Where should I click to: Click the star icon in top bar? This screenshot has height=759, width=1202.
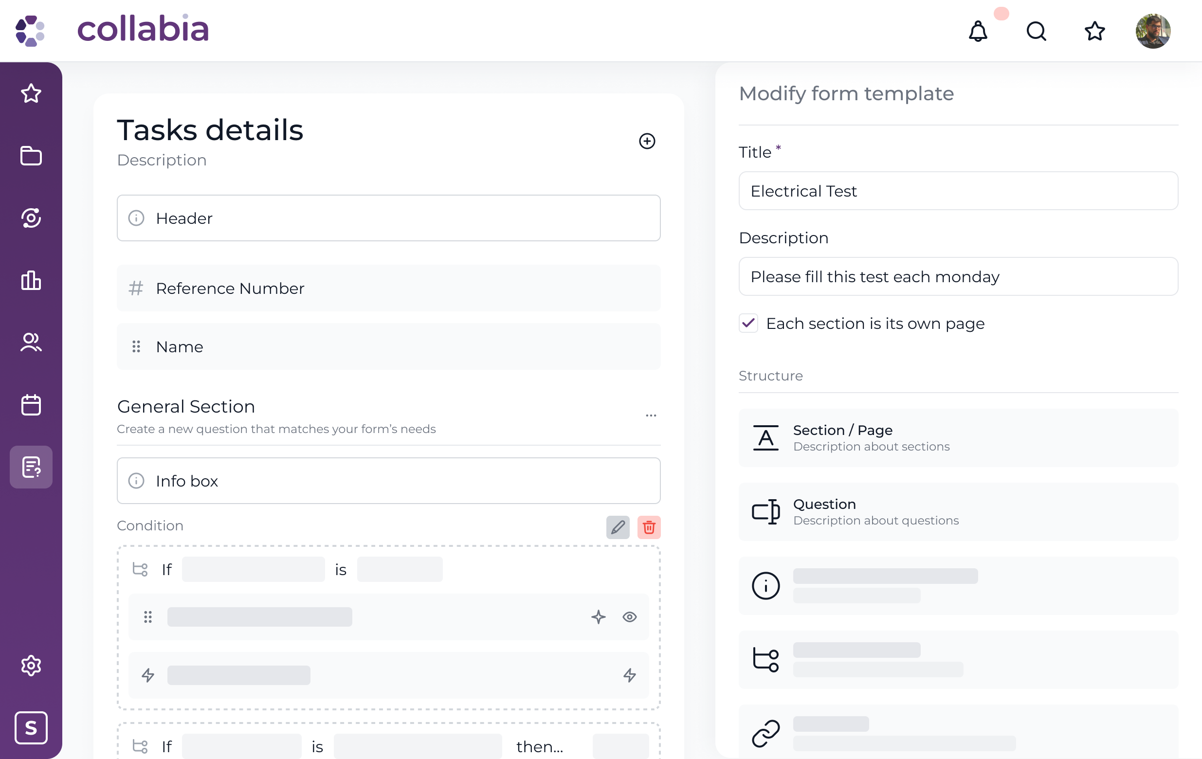pyautogui.click(x=1094, y=32)
